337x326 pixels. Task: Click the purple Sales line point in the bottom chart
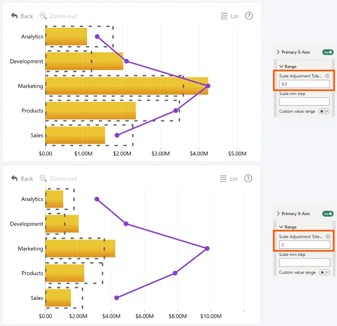[117, 298]
